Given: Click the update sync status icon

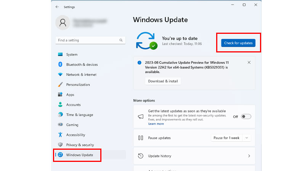Looking at the screenshot, I should (147, 41).
